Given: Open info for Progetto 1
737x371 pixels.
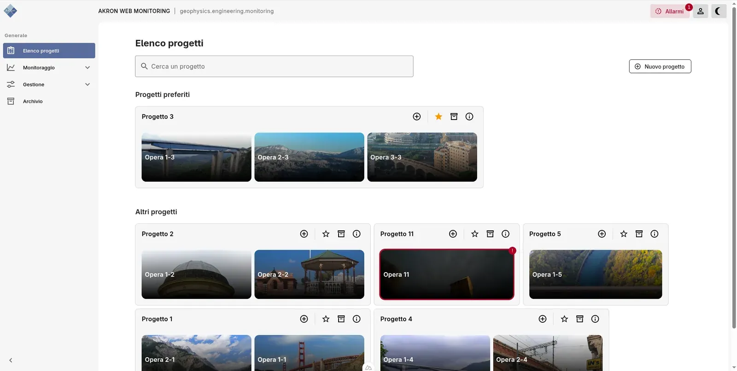Looking at the screenshot, I should coord(357,319).
